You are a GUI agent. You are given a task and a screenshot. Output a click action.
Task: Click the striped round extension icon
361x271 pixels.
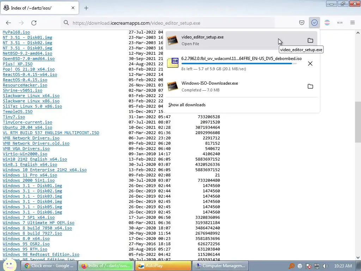click(x=327, y=23)
